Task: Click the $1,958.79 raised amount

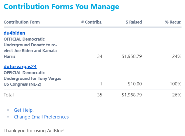Action: click(x=132, y=57)
